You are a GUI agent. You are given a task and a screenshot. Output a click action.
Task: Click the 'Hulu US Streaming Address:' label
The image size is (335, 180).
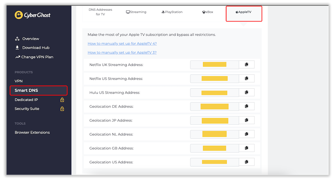pos(115,93)
